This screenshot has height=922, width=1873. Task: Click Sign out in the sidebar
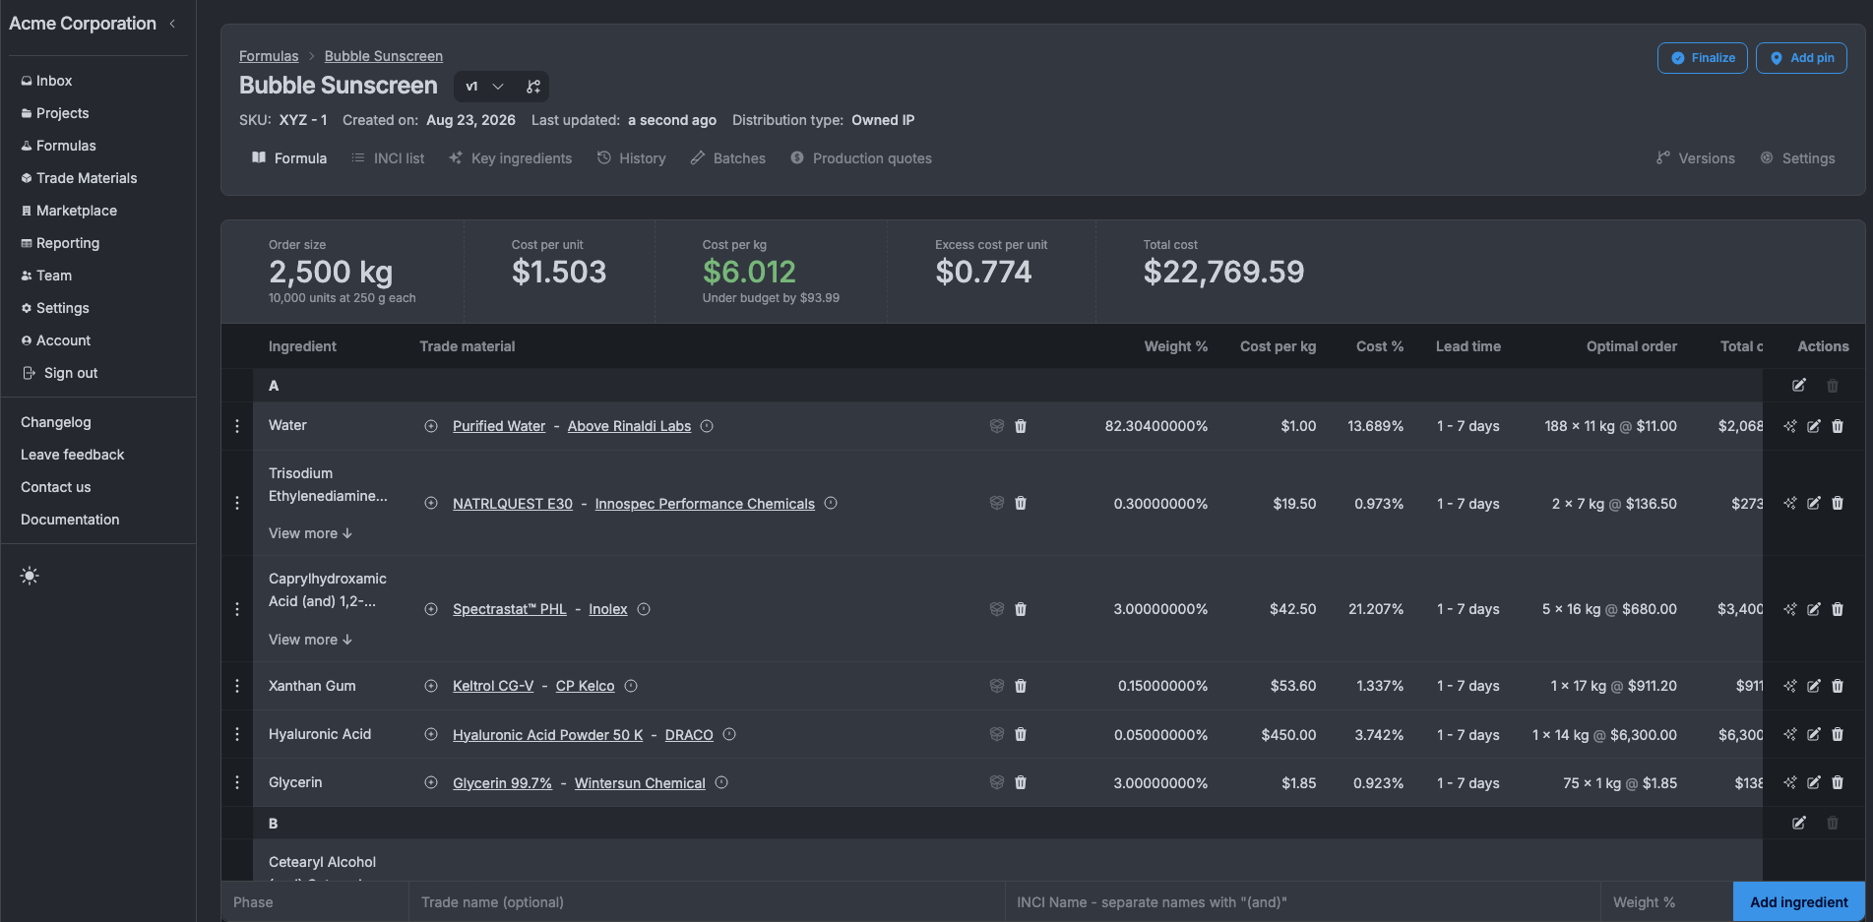60,373
